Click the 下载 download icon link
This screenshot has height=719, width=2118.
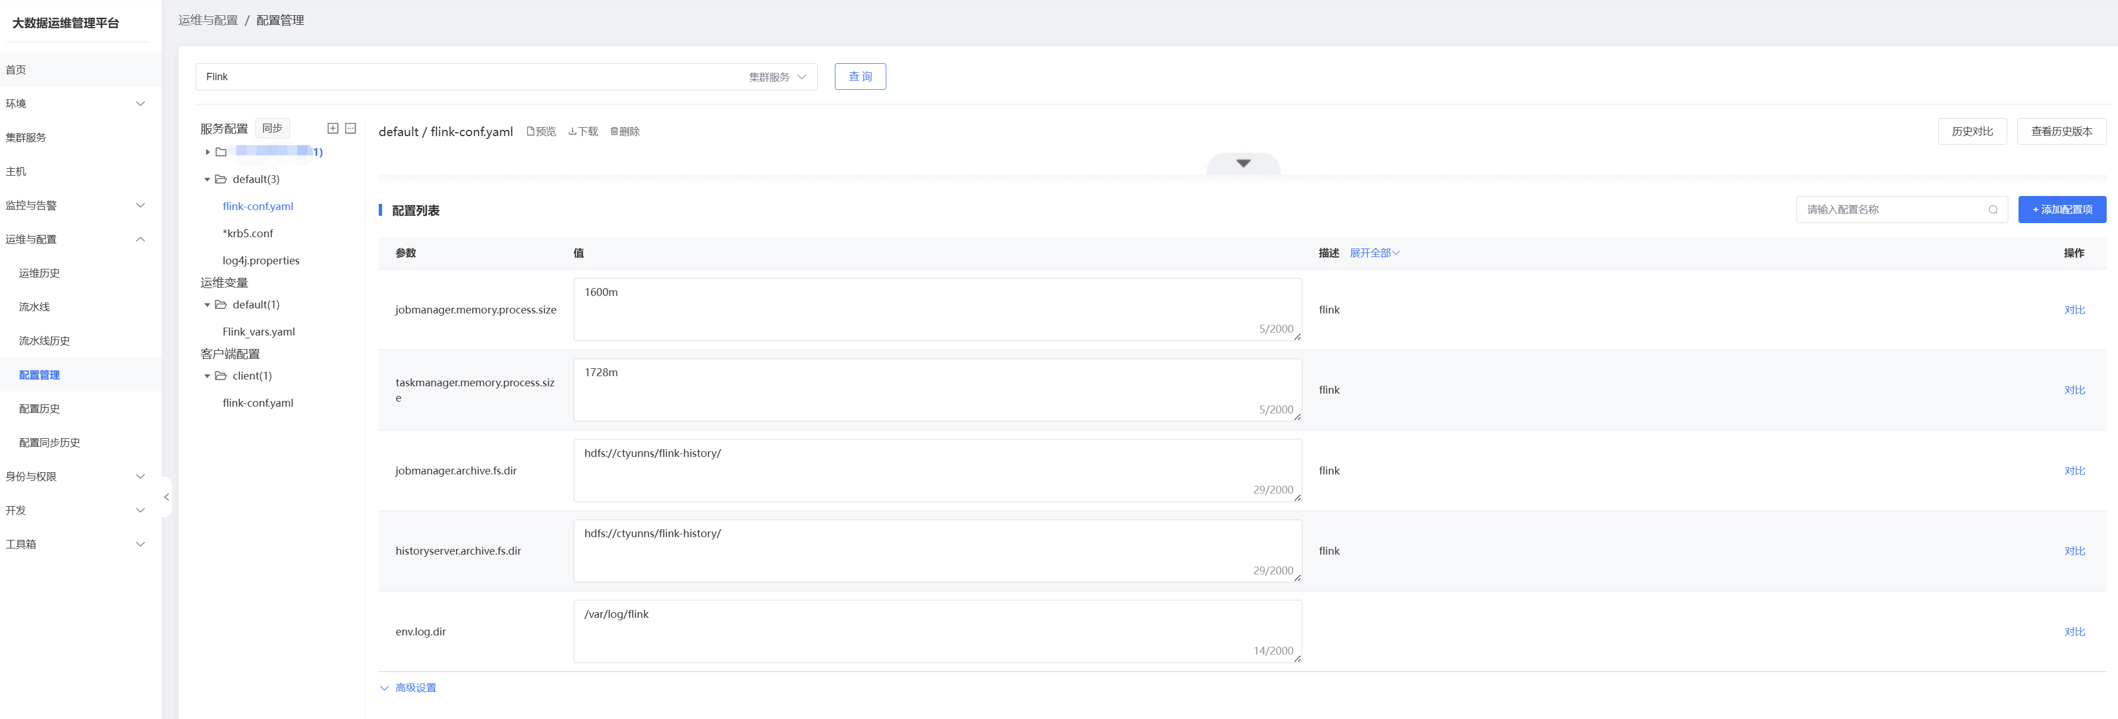click(x=583, y=132)
